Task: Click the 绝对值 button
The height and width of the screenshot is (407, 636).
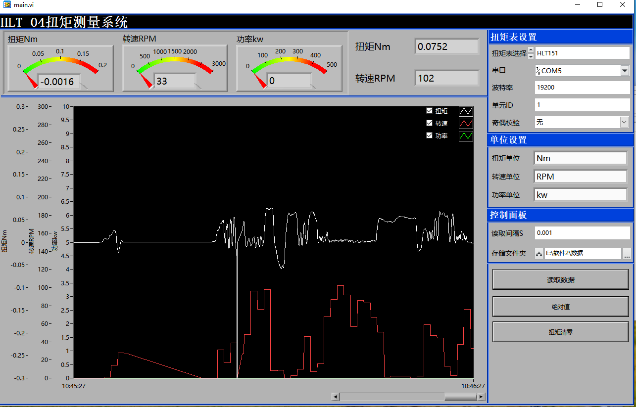Action: pyautogui.click(x=560, y=307)
